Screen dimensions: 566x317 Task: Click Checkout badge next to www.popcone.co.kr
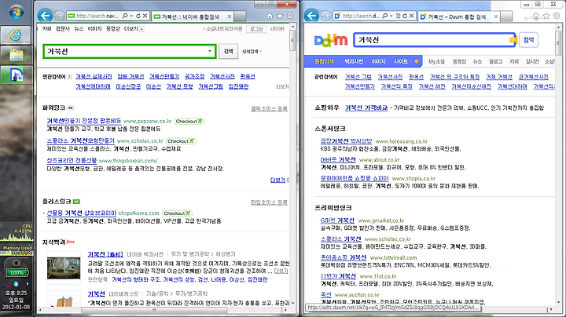point(189,122)
